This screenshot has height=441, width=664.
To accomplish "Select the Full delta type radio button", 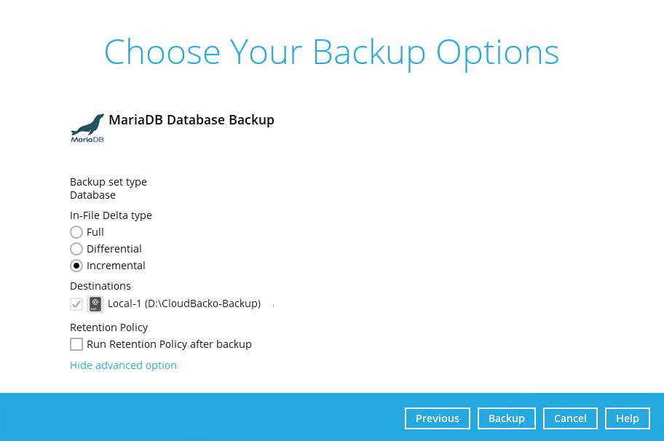I will point(76,232).
